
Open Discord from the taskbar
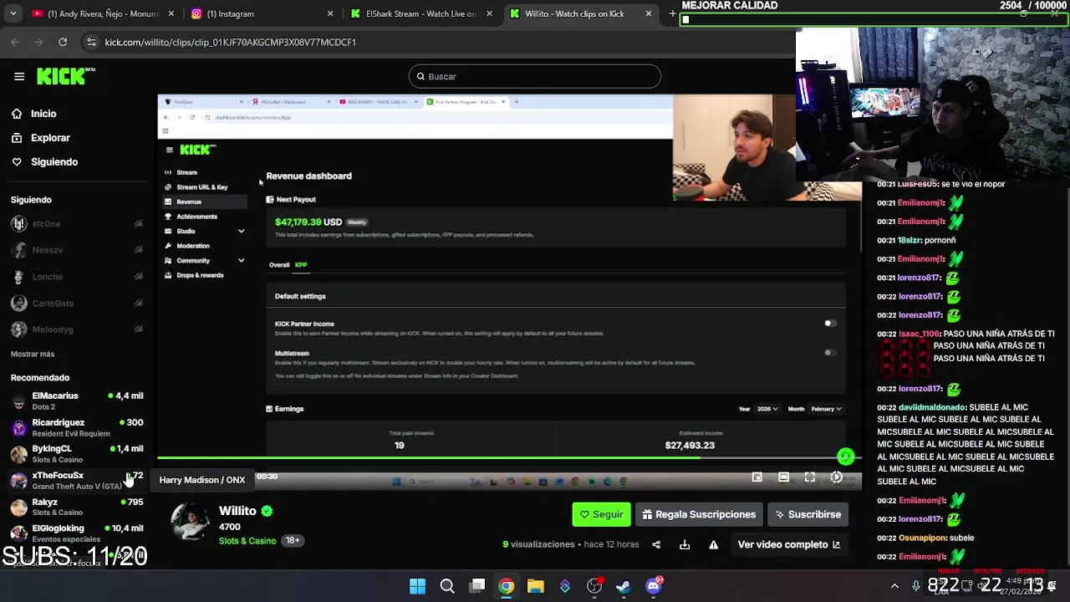[653, 586]
